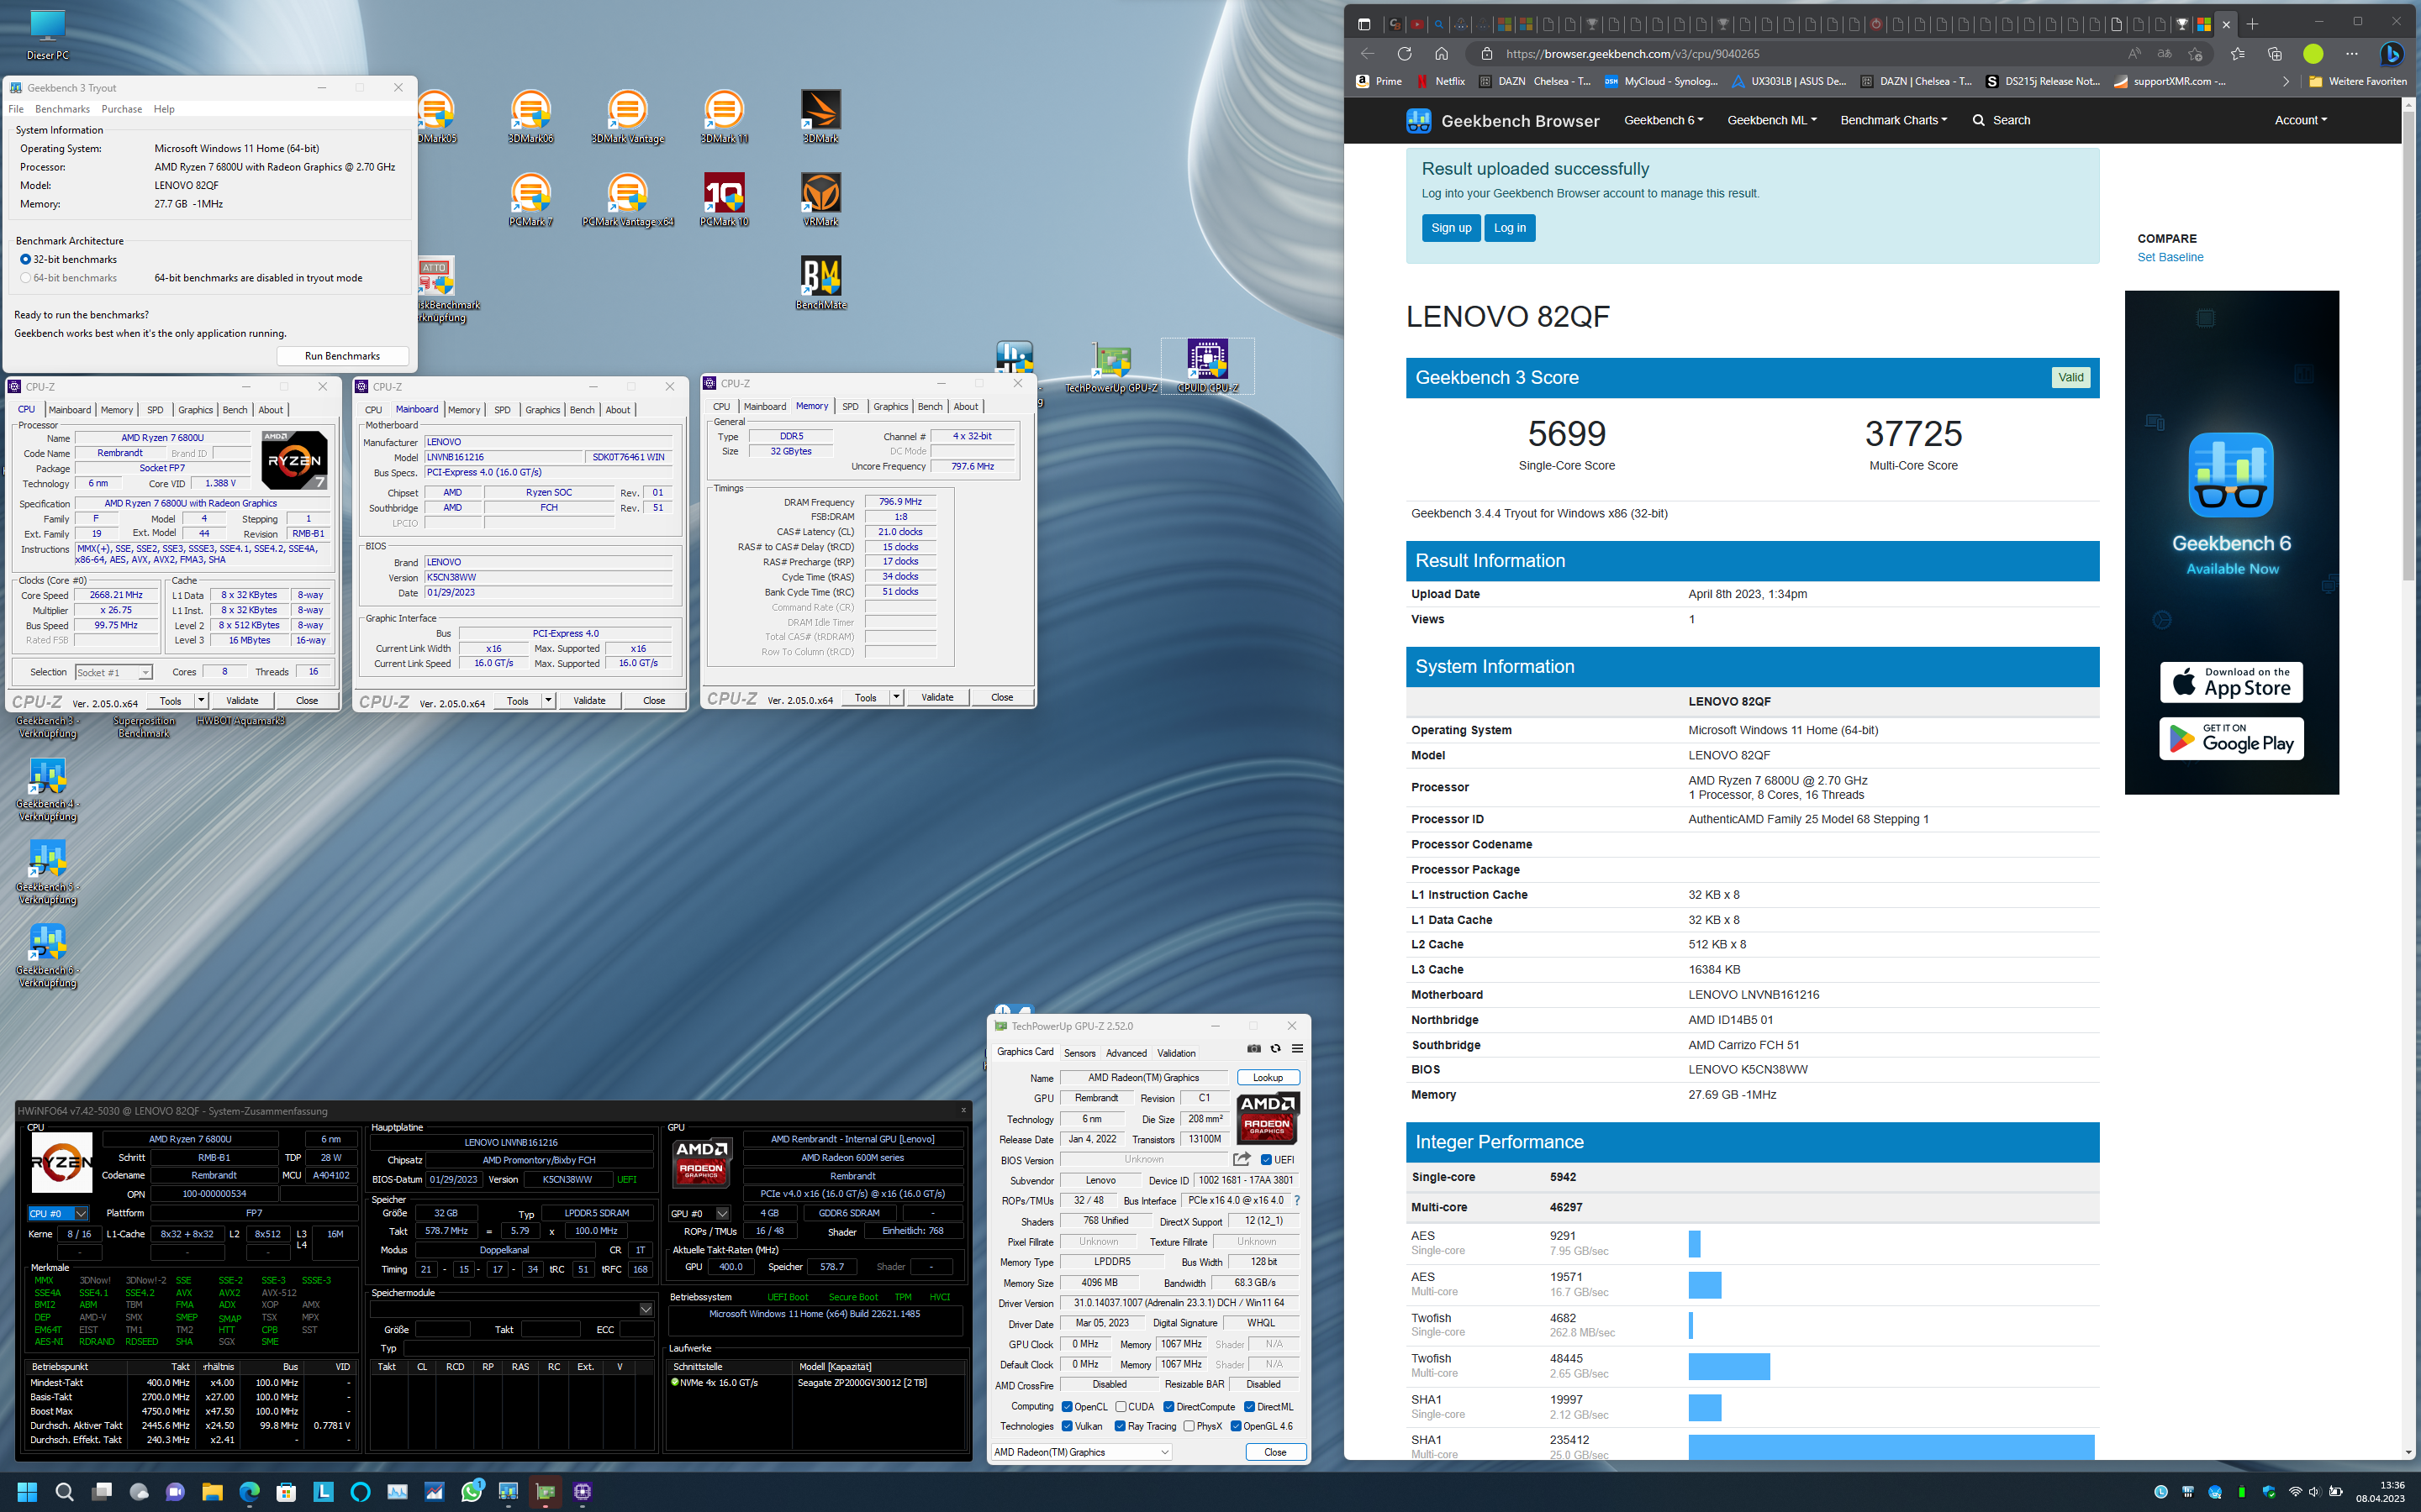Open WhatsApp from the taskbar

tap(472, 1492)
